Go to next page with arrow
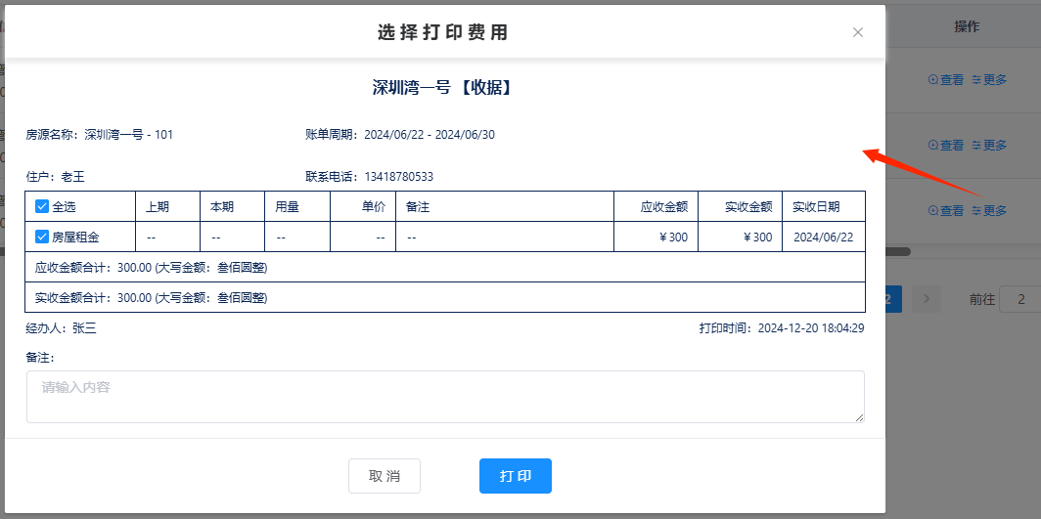1041x519 pixels. [x=927, y=299]
